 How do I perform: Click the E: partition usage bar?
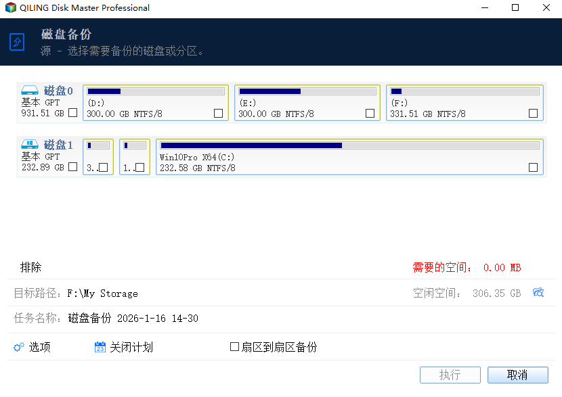click(x=307, y=91)
